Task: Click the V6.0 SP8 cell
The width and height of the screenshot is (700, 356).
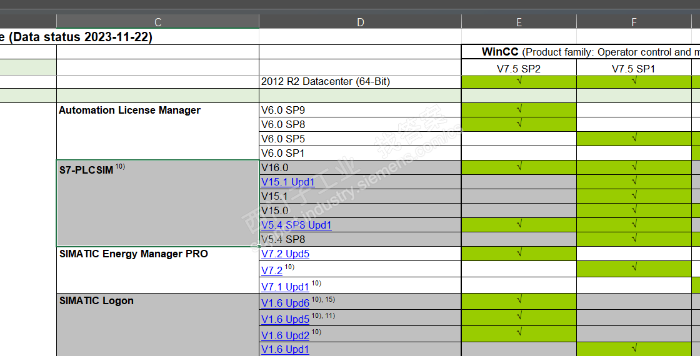Action: 360,124
